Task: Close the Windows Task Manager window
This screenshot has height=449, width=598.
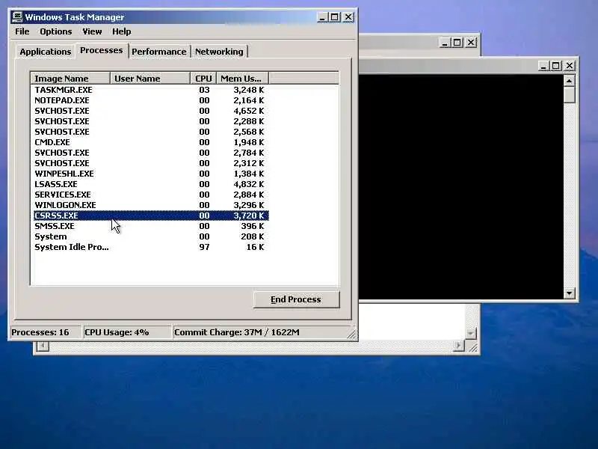Action: [x=348, y=17]
